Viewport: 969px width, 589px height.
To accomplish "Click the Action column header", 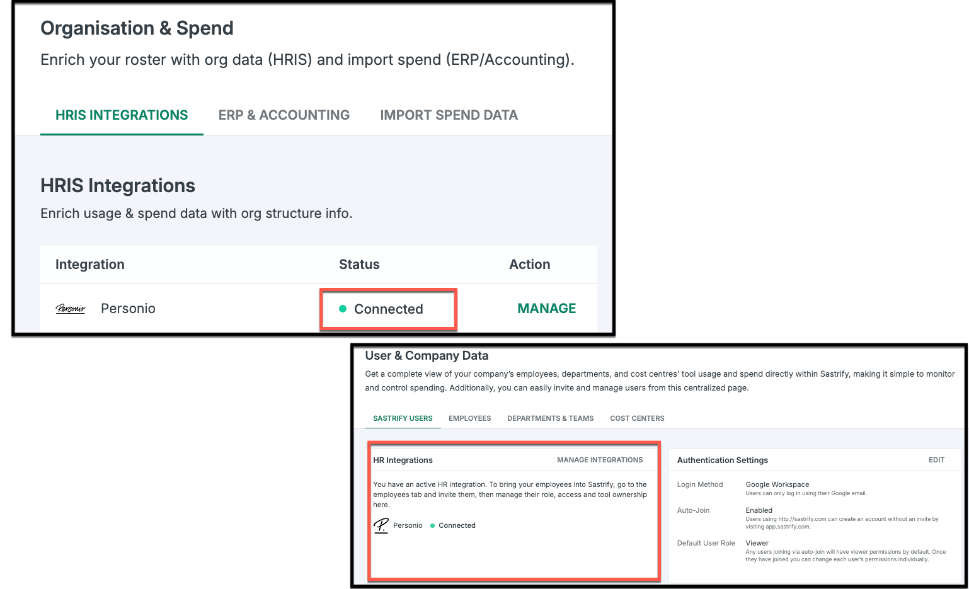I will coord(530,265).
